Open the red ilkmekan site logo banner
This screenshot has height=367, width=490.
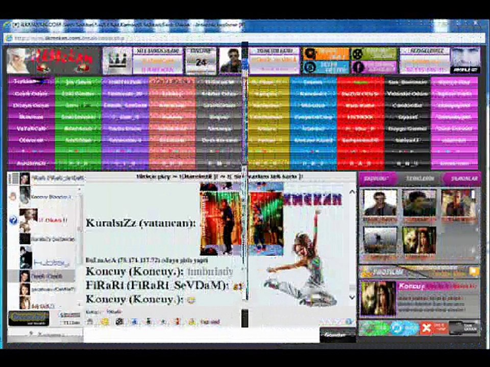54,60
